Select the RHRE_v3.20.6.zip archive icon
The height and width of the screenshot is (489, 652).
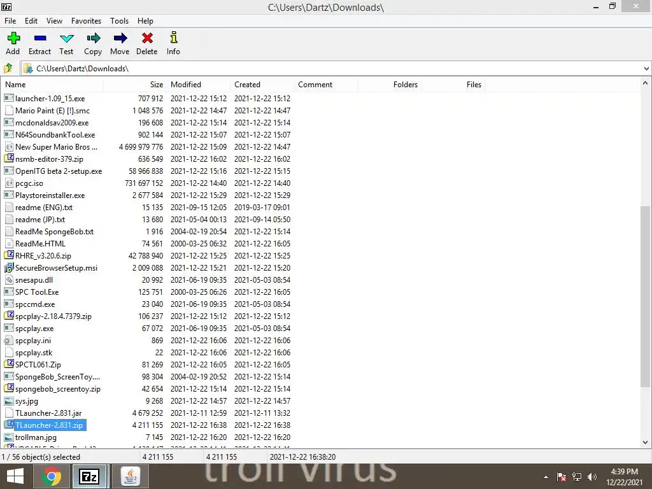coord(9,255)
